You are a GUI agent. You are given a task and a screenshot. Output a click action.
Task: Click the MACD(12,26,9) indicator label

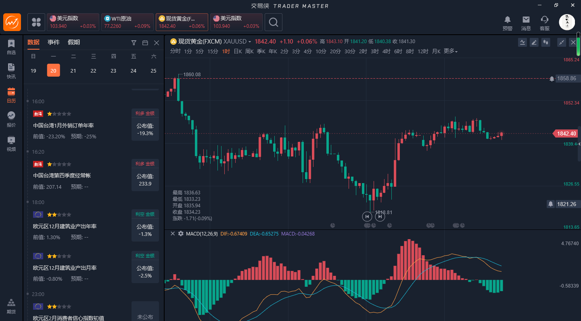[x=202, y=233]
